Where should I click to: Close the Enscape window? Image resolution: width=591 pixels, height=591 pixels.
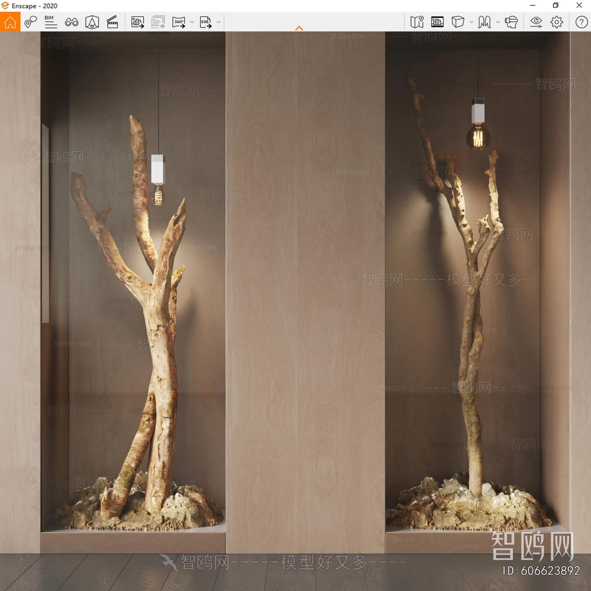pos(579,6)
